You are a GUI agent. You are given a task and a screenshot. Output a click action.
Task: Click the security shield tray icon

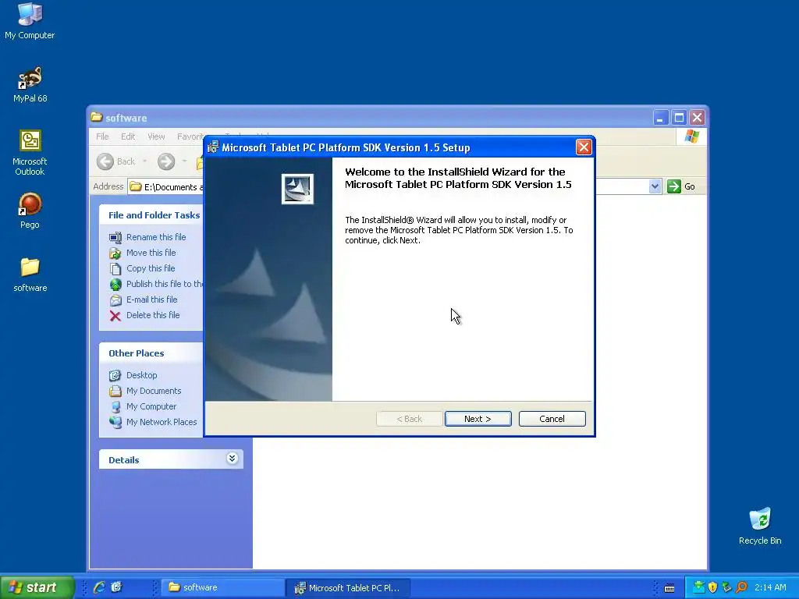point(712,587)
